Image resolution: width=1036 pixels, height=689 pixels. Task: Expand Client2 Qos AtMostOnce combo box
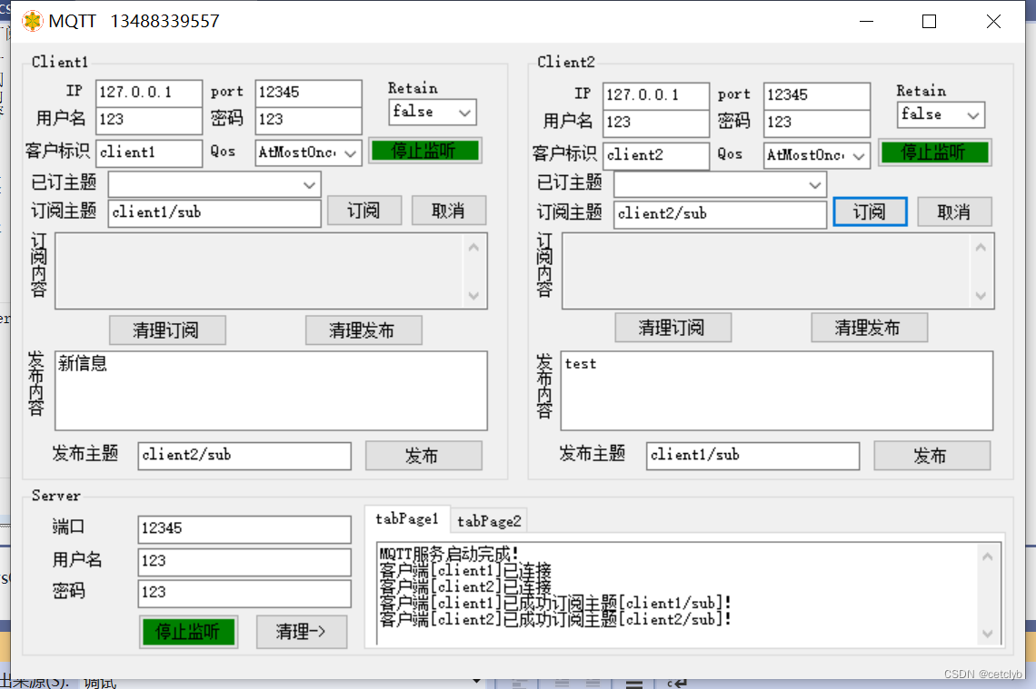[x=817, y=155]
